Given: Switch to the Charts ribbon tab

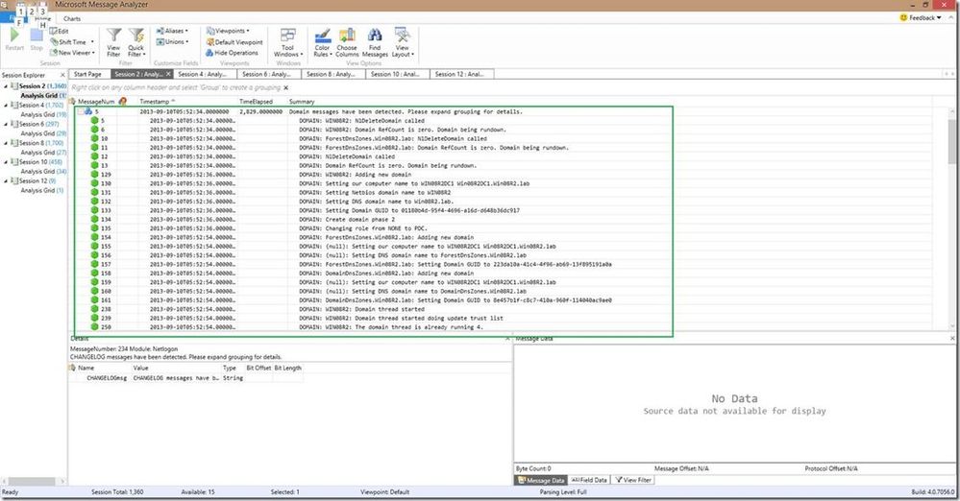Looking at the screenshot, I should point(72,18).
